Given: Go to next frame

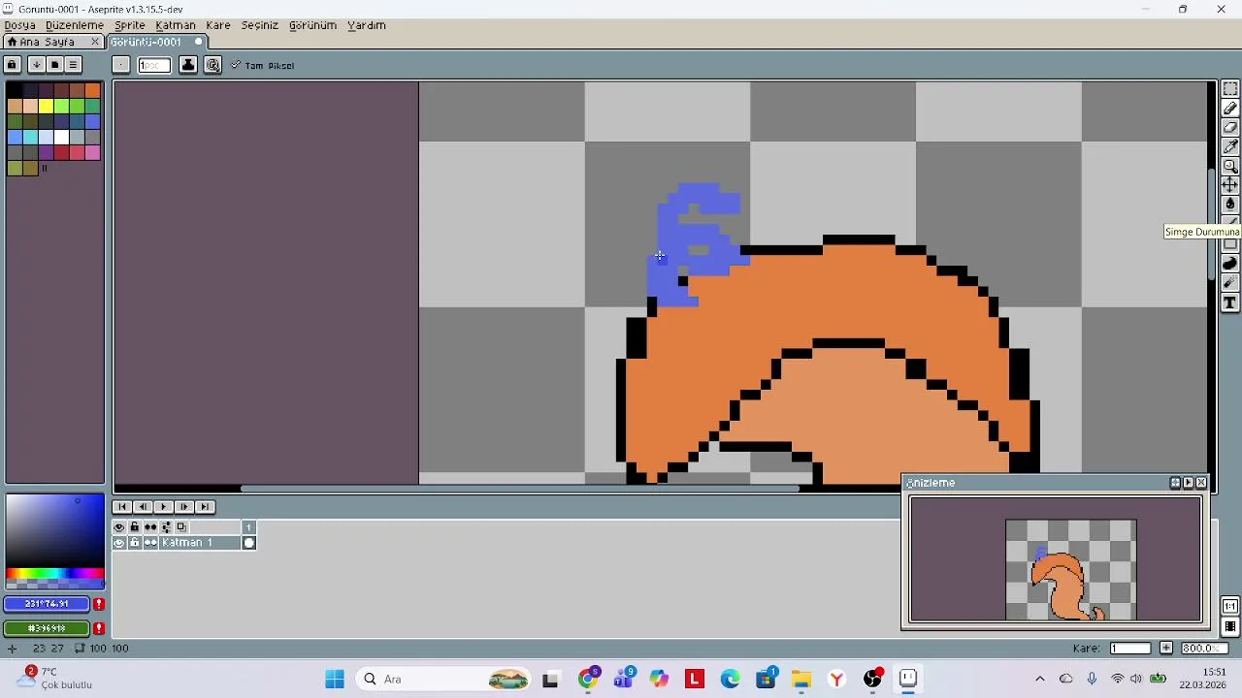Looking at the screenshot, I should click(x=183, y=507).
